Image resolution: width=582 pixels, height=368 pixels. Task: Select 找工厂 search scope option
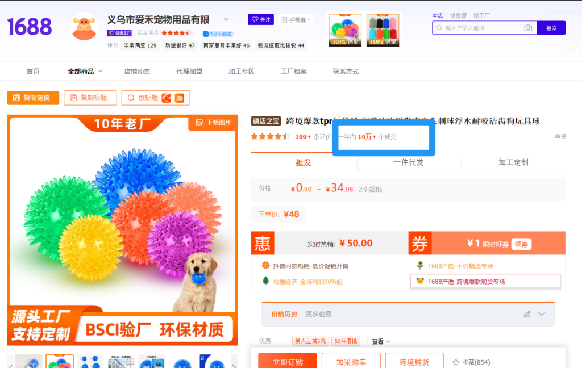pos(481,15)
